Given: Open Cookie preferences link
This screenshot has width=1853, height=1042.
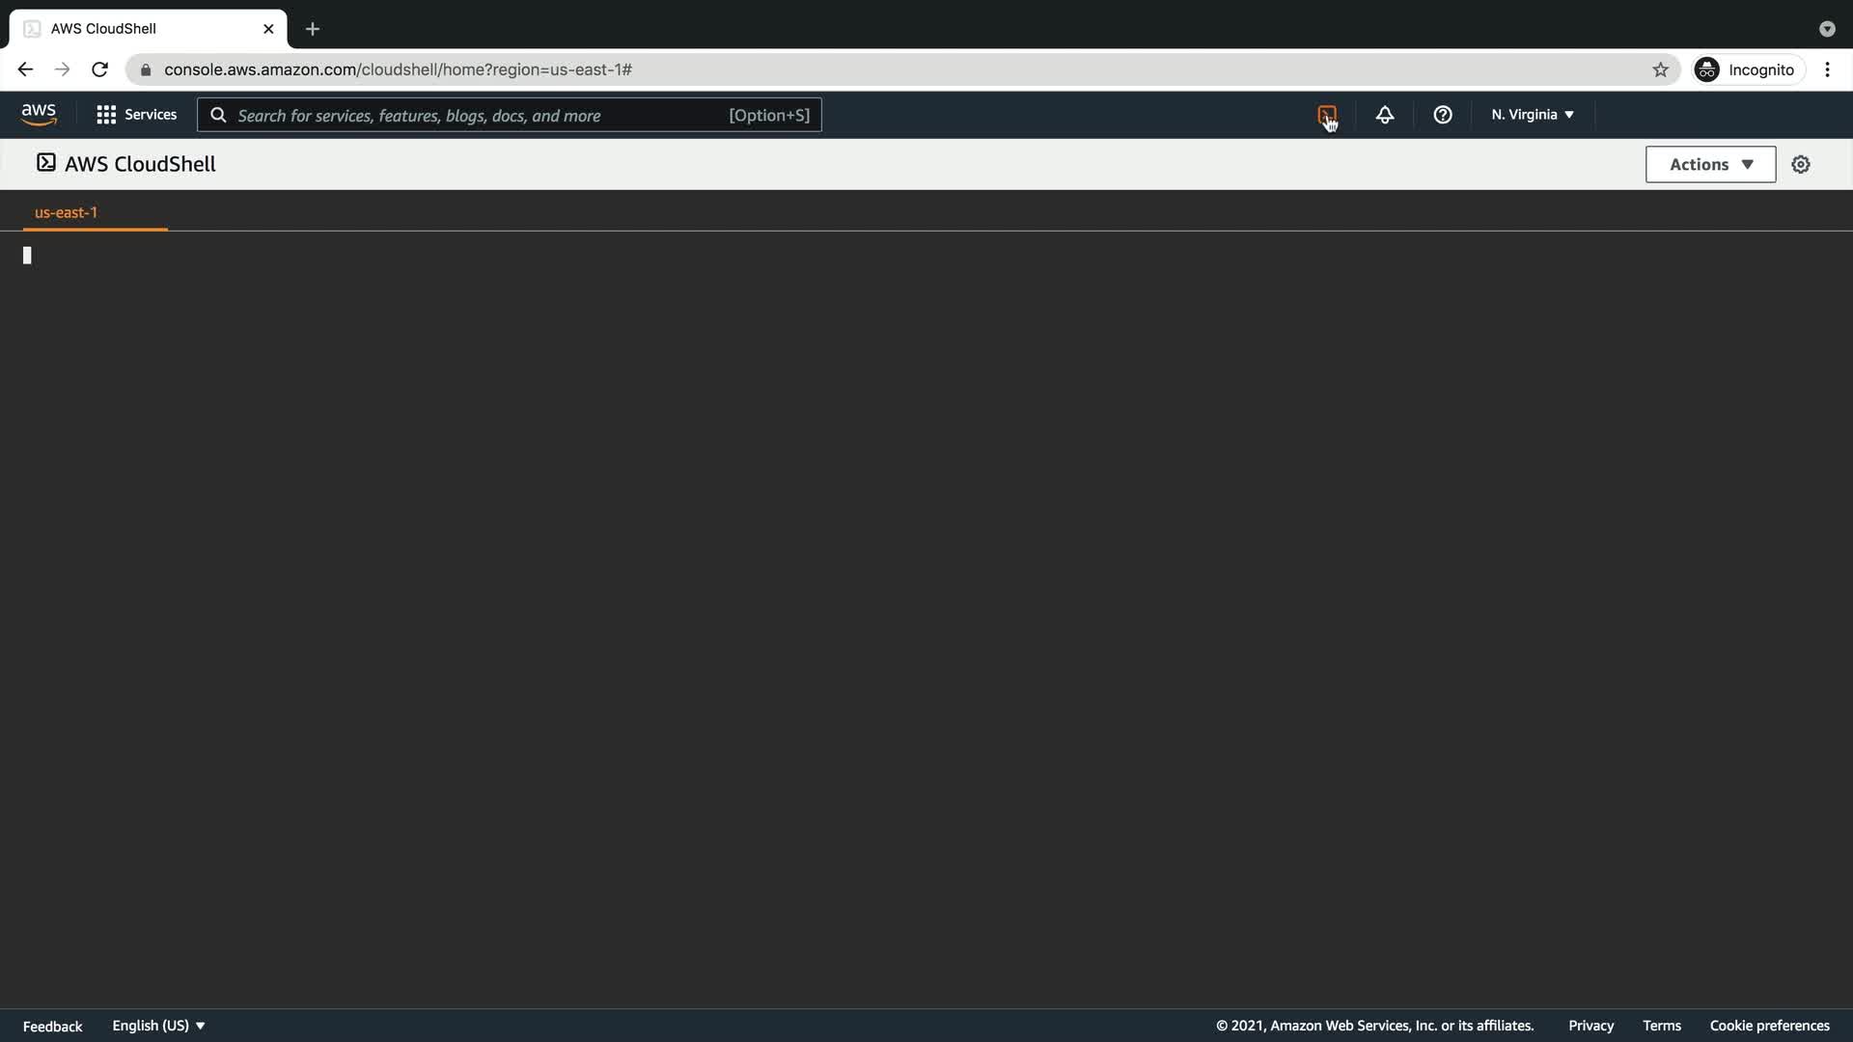Looking at the screenshot, I should coord(1769,1026).
